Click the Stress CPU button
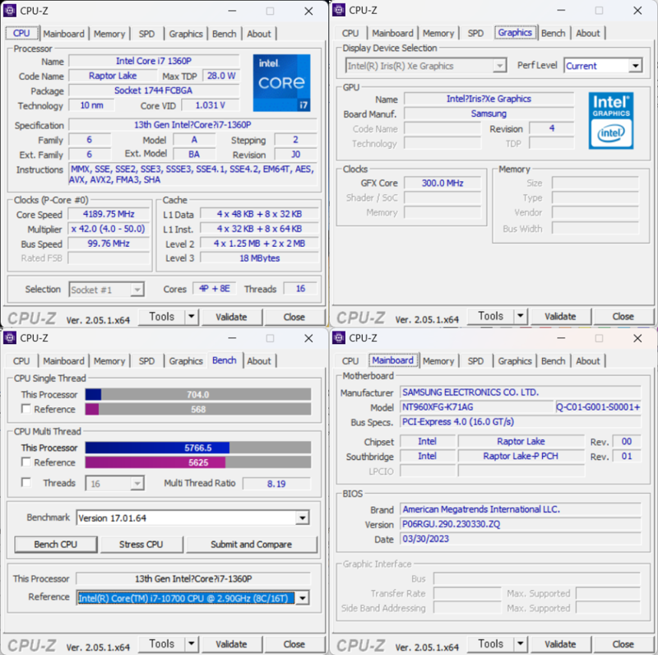This screenshot has width=658, height=655. [x=141, y=545]
